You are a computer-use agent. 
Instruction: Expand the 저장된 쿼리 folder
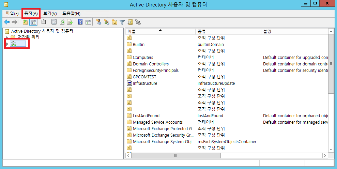tap(7, 37)
